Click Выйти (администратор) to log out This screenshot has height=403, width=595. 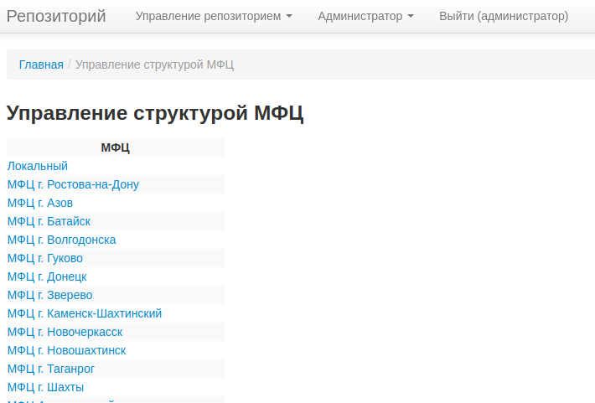coord(504,16)
